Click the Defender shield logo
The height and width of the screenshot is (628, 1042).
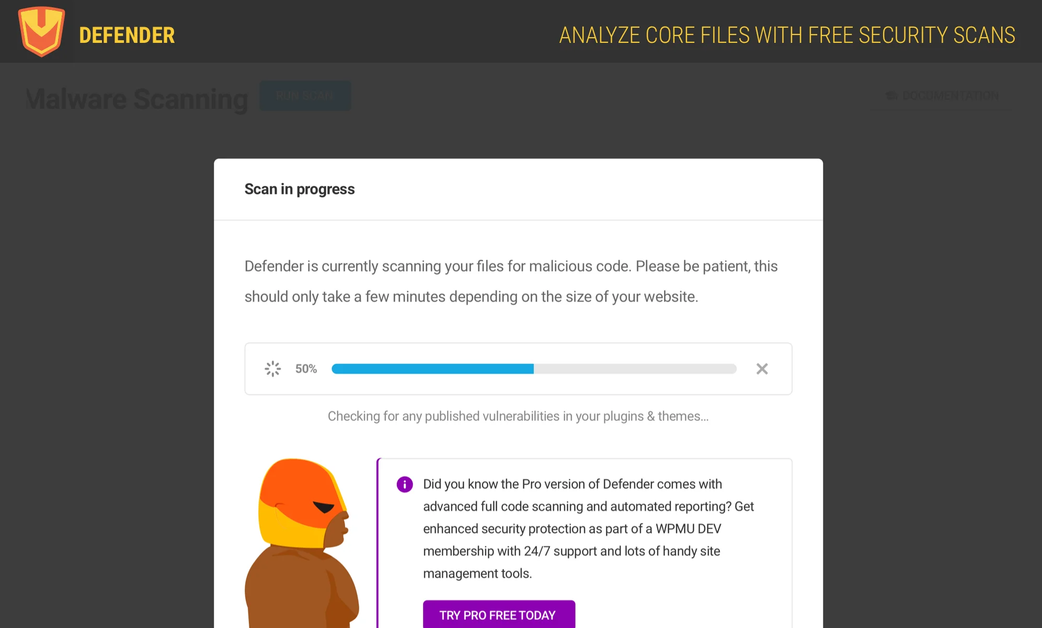click(x=41, y=31)
